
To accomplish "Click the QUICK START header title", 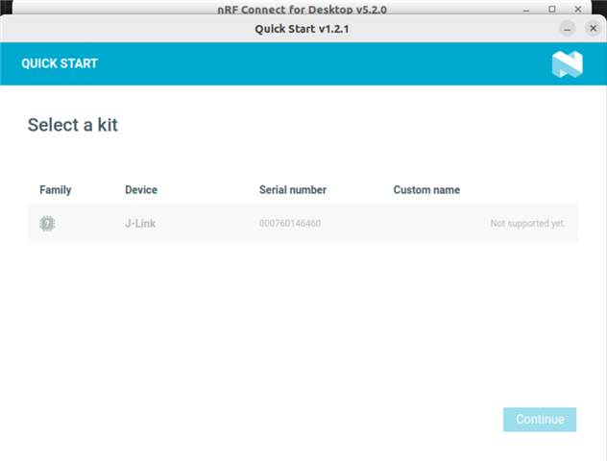I will click(60, 63).
